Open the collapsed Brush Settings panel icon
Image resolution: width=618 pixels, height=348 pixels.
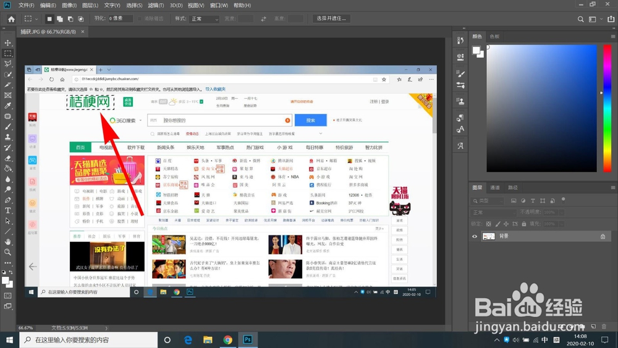pyautogui.click(x=460, y=74)
